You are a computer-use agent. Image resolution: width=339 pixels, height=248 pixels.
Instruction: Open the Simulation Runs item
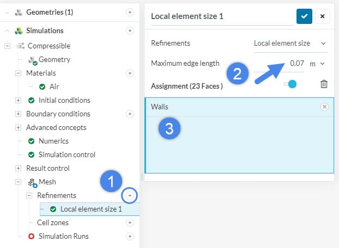(64, 237)
